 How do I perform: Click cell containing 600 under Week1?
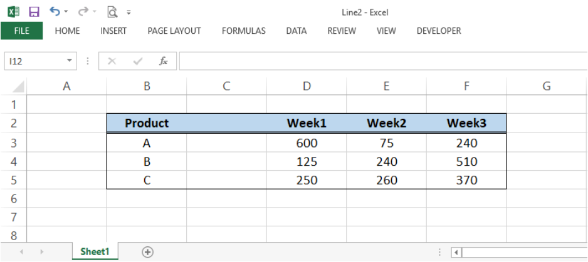point(307,143)
